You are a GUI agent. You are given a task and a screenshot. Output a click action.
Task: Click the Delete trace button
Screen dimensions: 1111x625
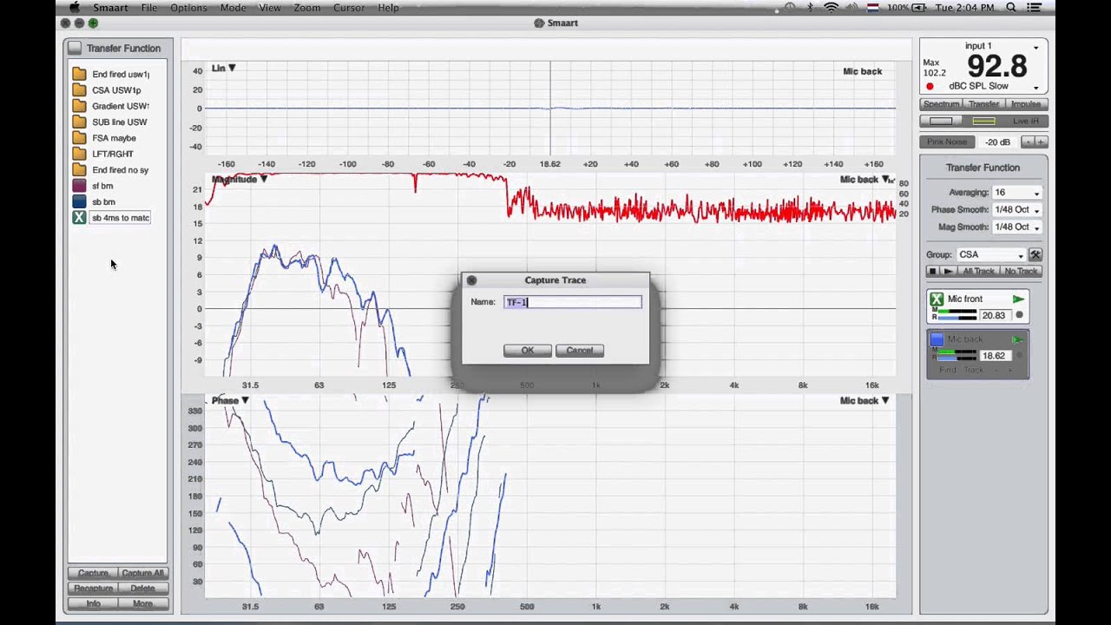(x=142, y=588)
